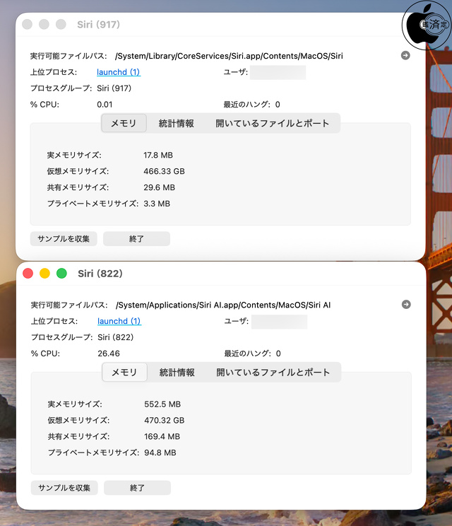Click サンプルを収集 button in Siri (822) window

click(64, 488)
